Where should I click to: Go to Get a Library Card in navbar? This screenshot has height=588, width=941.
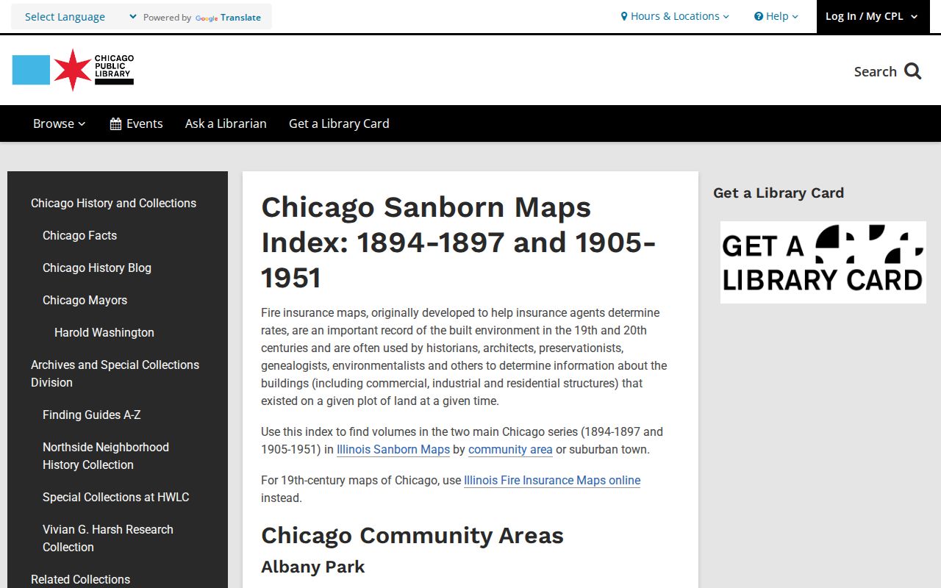click(339, 123)
